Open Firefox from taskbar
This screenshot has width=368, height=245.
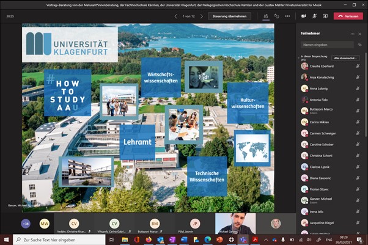coord(149,240)
